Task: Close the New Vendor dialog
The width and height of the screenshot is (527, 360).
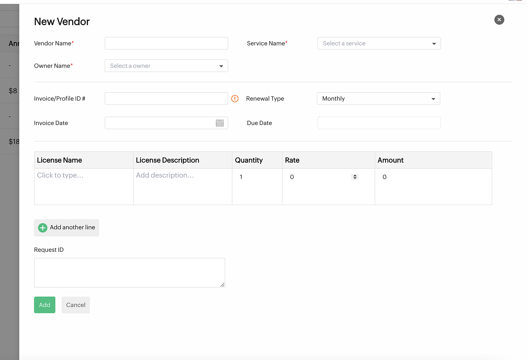Action: pyautogui.click(x=499, y=20)
